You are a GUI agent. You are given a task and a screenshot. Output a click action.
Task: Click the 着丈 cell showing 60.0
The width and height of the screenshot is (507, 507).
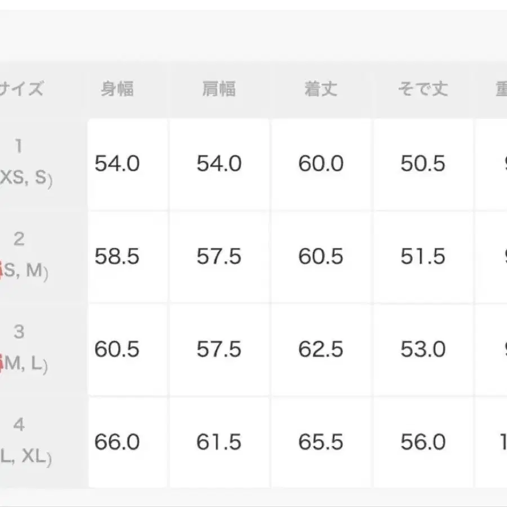321,164
